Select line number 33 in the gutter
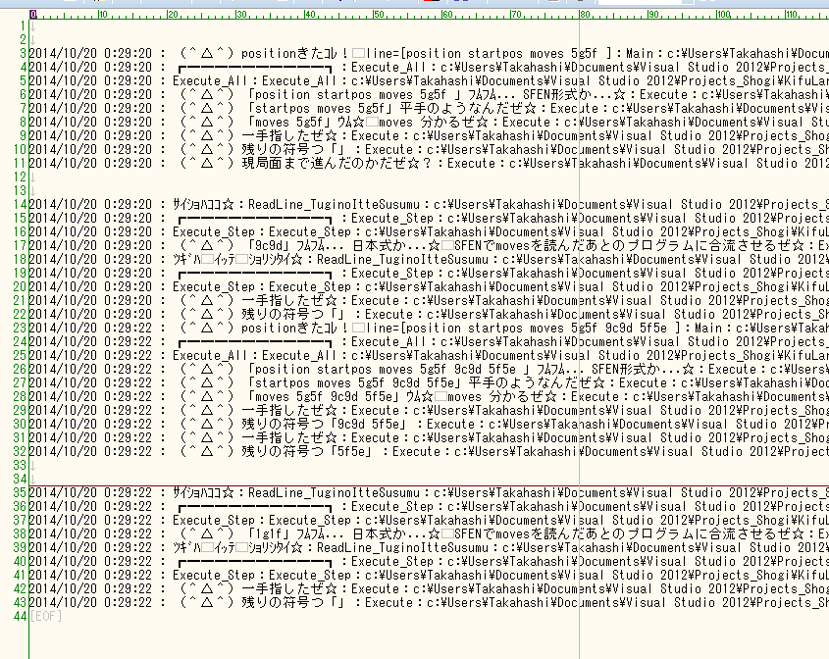The image size is (829, 659). tap(20, 466)
